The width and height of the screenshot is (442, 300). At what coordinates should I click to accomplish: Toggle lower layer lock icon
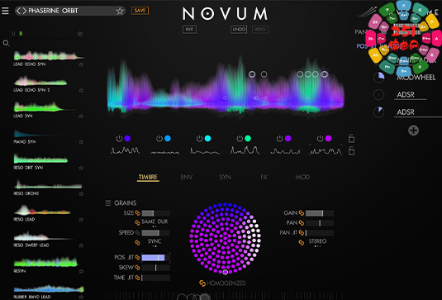351,151
